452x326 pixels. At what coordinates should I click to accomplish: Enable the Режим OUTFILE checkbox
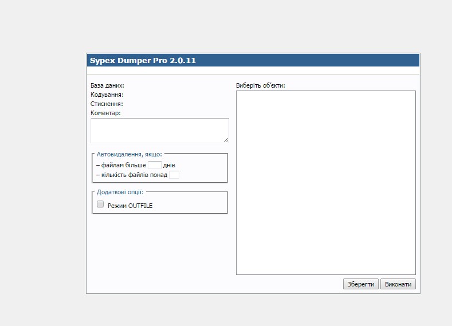point(100,204)
